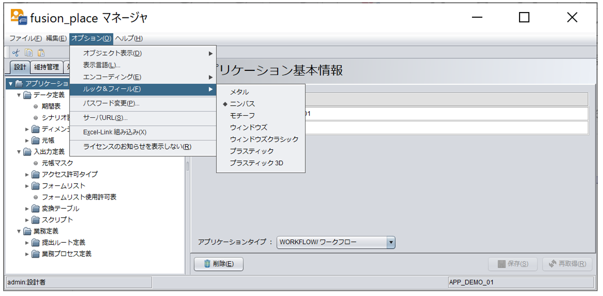The height and width of the screenshot is (296, 603).
Task: Expand the スクリプト node arrow
Action: click(27, 220)
